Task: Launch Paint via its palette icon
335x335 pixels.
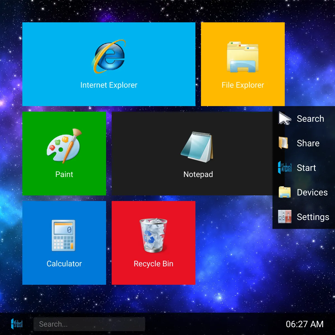Action: point(64,146)
